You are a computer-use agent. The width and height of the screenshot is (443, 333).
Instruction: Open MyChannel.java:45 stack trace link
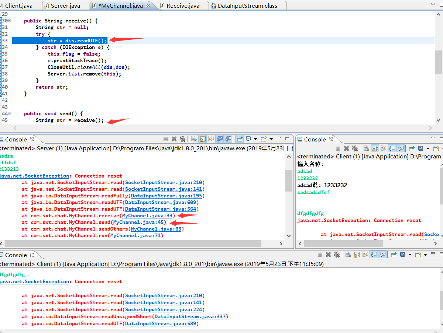pos(138,222)
